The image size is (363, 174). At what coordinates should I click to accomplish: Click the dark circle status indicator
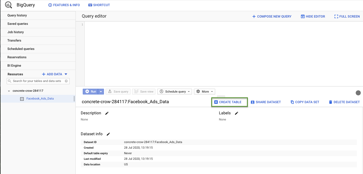[x=358, y=93]
